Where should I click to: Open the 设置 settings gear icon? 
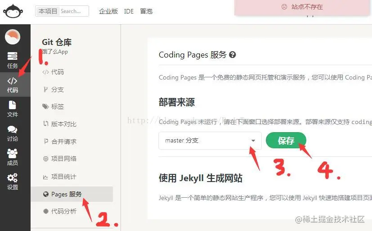pos(12,182)
